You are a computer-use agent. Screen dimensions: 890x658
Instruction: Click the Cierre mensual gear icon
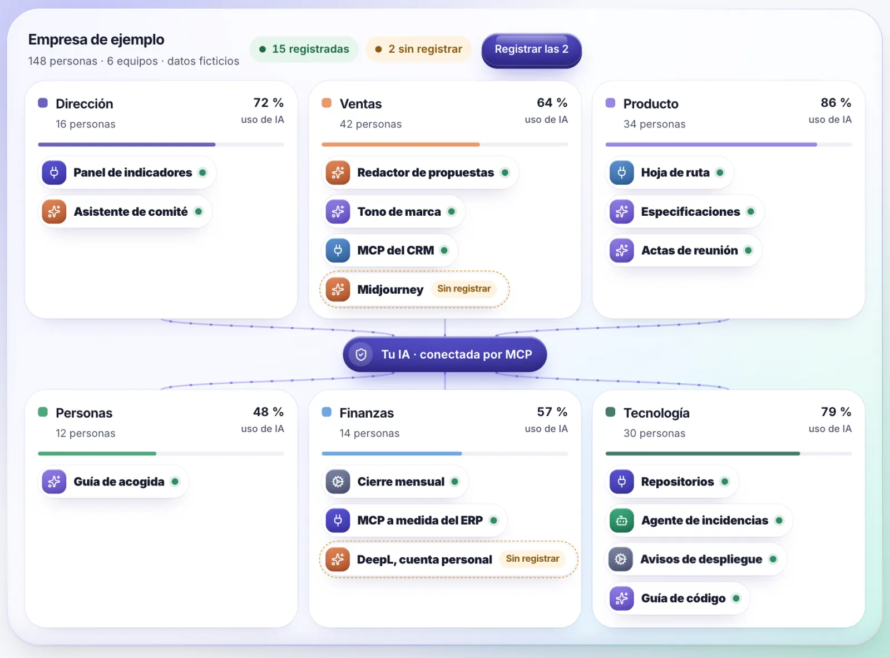tap(338, 482)
